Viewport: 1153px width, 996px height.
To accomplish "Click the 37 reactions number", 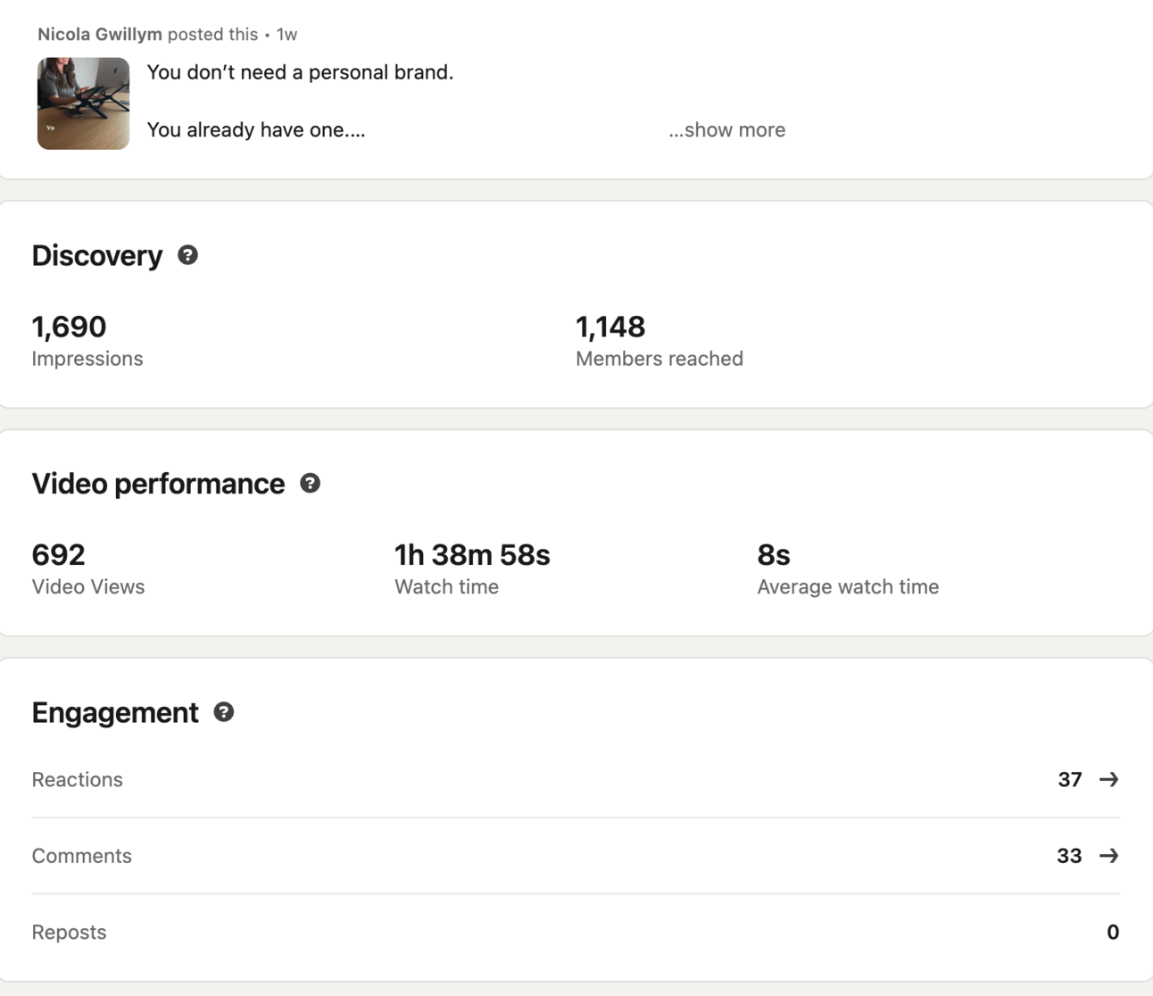I will pyautogui.click(x=1069, y=780).
